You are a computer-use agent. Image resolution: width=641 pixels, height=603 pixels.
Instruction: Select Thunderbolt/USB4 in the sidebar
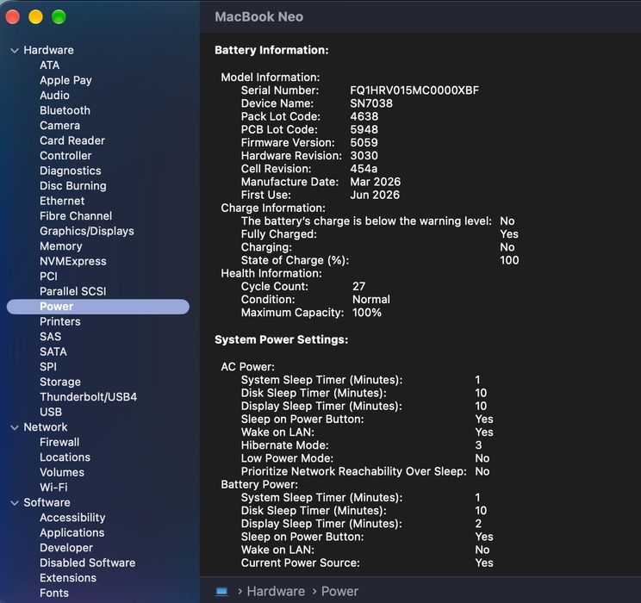pos(88,397)
